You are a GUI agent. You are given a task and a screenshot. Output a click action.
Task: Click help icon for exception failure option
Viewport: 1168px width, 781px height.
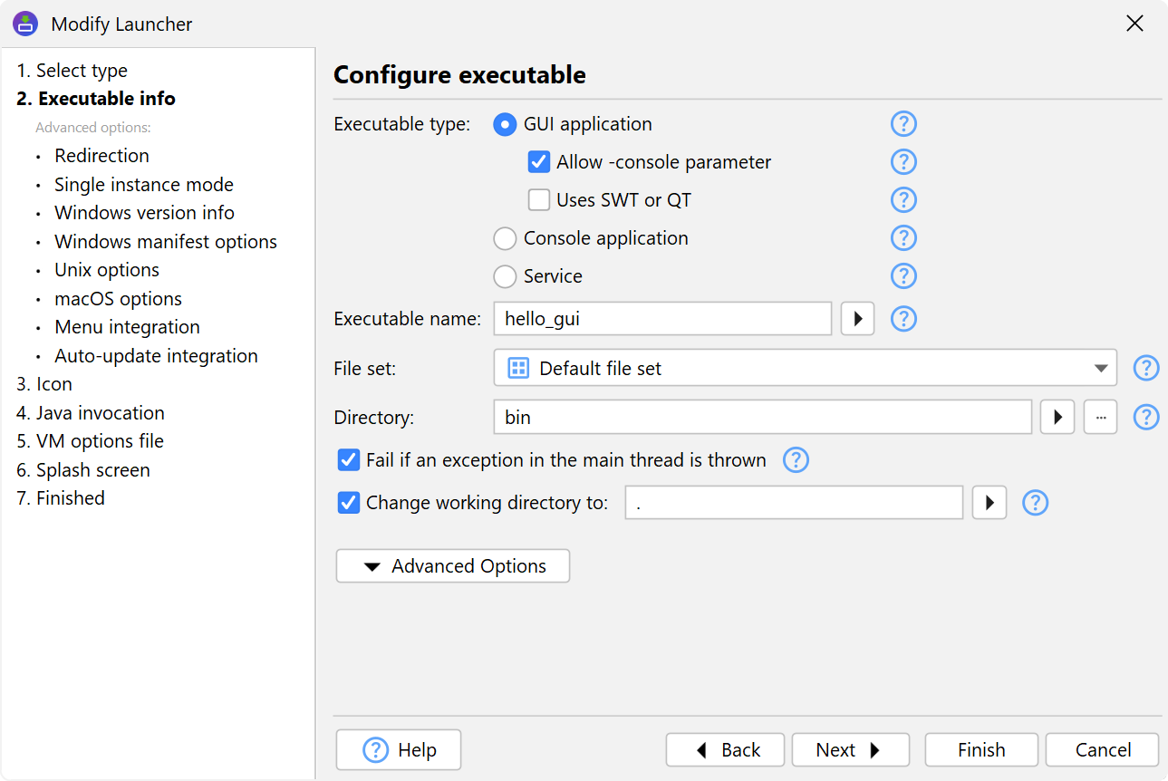coord(796,460)
